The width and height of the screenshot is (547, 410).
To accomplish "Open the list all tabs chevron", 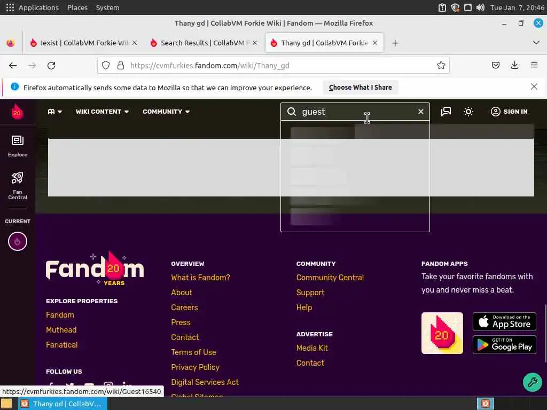I will click(x=536, y=43).
